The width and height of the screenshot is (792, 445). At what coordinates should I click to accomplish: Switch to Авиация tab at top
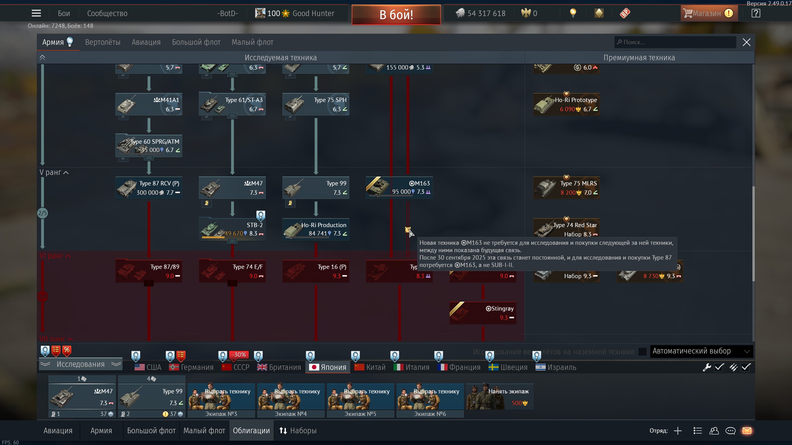tap(146, 42)
